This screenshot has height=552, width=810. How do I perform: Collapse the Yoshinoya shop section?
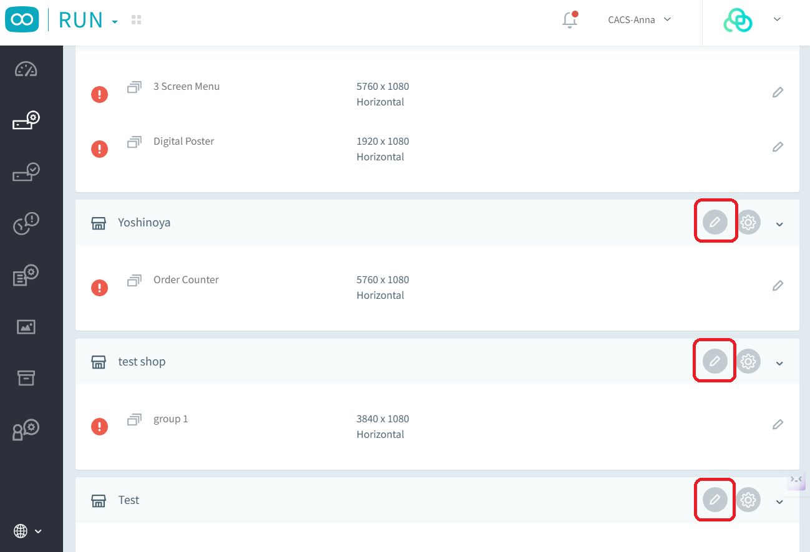coord(779,224)
